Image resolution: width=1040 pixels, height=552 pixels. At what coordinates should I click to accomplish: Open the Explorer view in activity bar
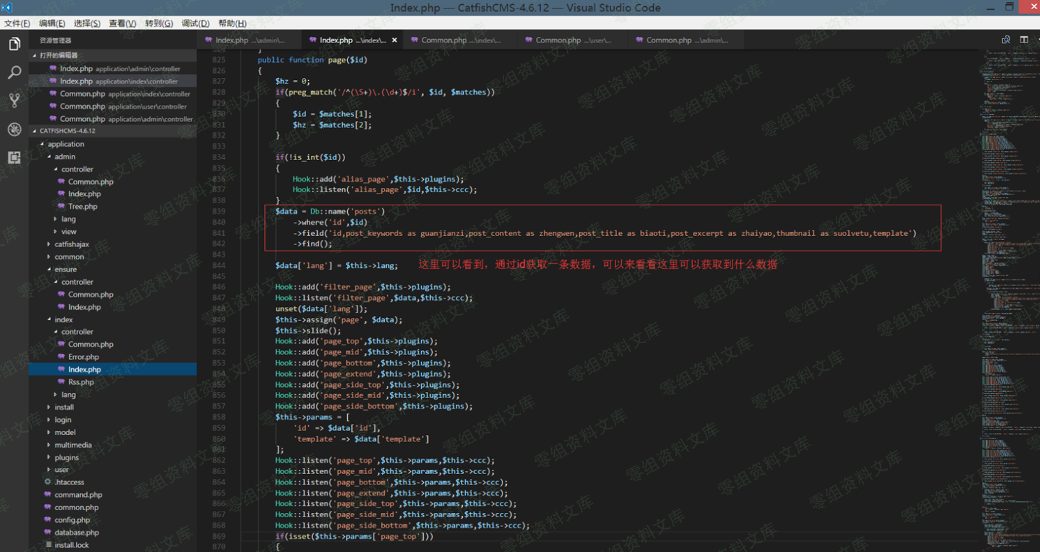click(14, 45)
